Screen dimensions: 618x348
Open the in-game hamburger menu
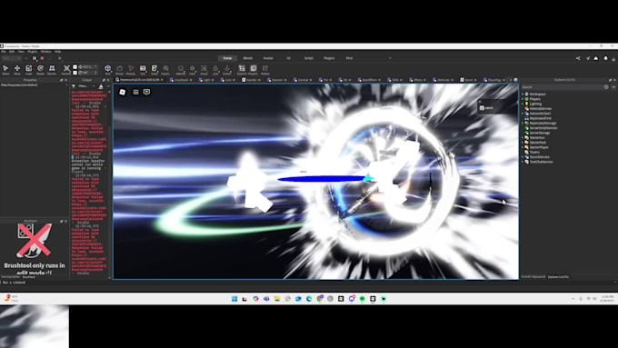[x=135, y=92]
